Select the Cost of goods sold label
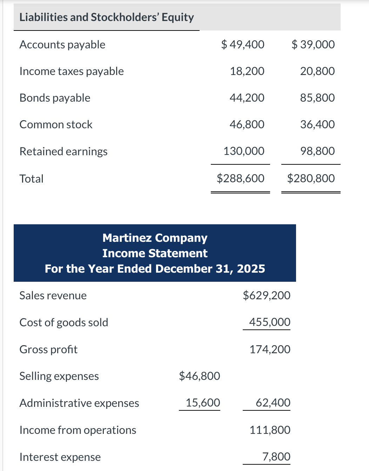The width and height of the screenshot is (369, 471). (x=64, y=322)
